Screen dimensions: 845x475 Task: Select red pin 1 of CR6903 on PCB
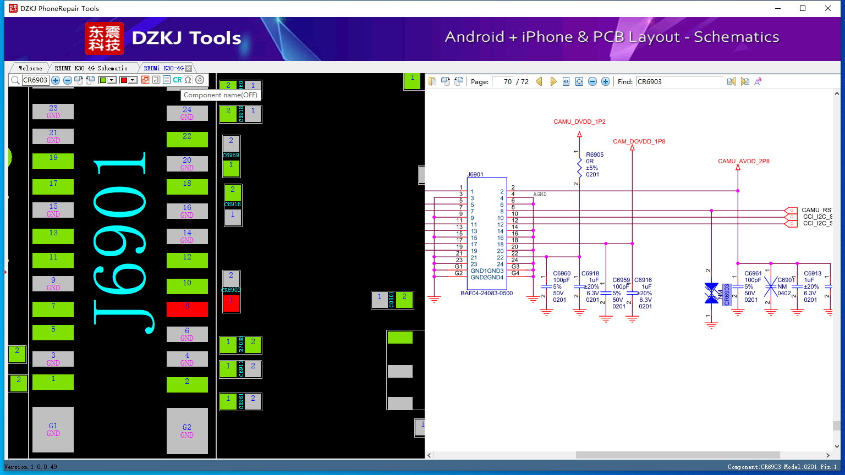pyautogui.click(x=231, y=303)
